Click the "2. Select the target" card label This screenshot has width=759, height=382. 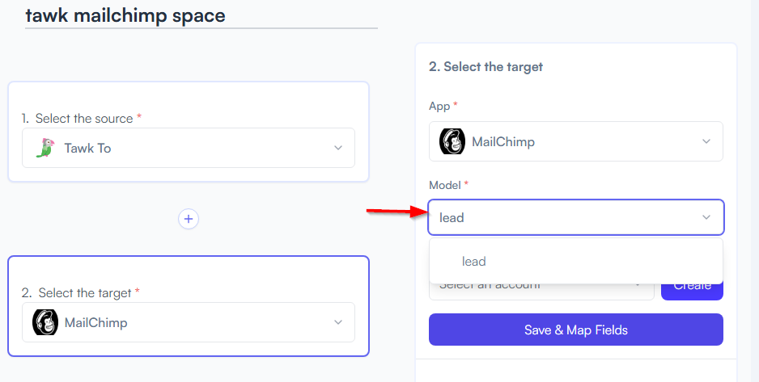point(80,292)
